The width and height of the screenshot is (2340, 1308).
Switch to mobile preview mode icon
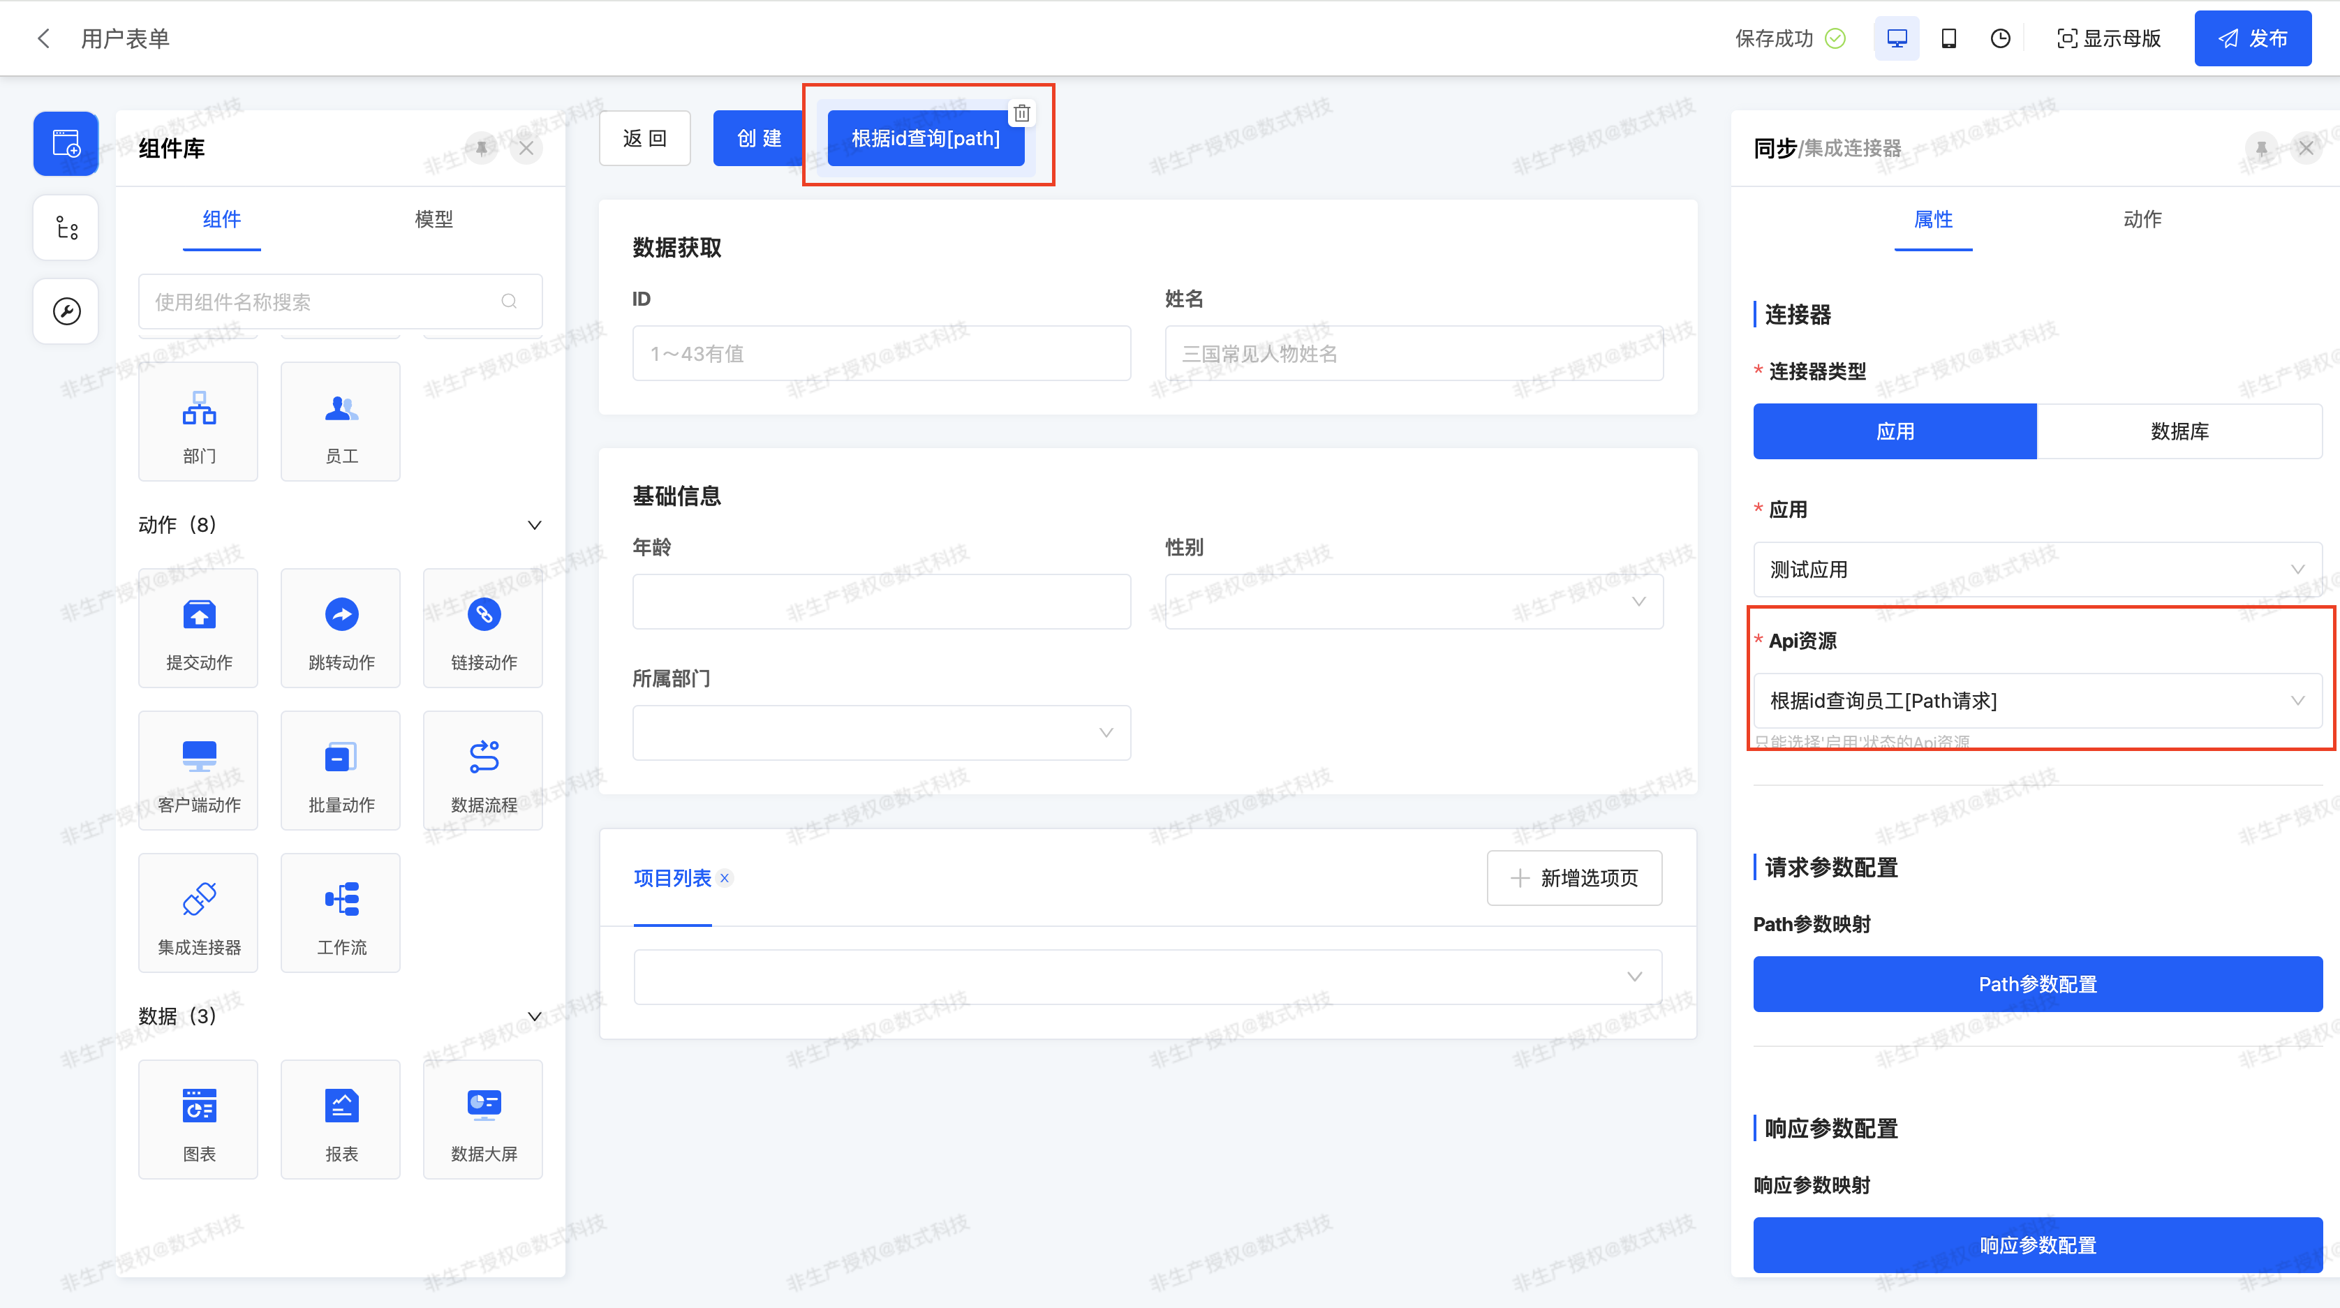pyautogui.click(x=1948, y=38)
